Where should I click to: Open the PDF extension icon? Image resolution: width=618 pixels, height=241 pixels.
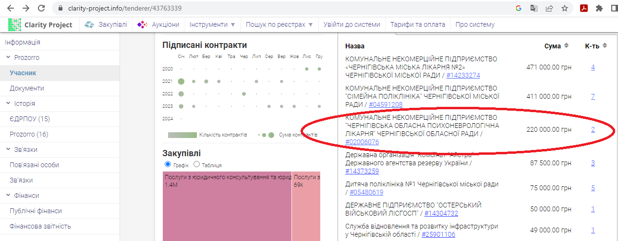coord(584,8)
